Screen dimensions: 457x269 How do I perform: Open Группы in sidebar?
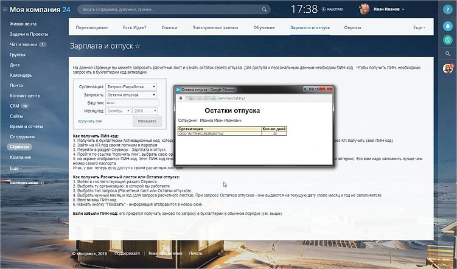click(18, 55)
